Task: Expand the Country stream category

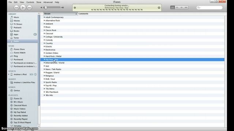Action: coord(44,43)
